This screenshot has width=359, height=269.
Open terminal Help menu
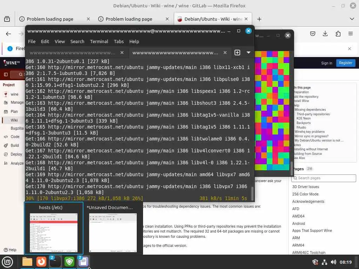pos(134,41)
